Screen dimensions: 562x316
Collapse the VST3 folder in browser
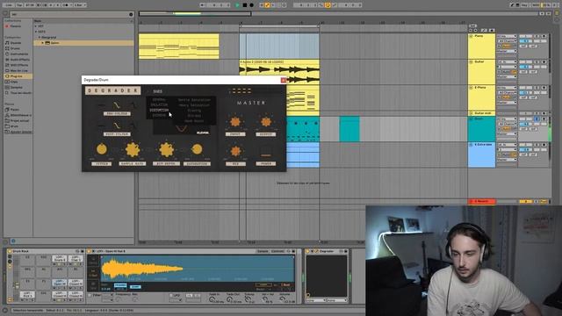36,32
